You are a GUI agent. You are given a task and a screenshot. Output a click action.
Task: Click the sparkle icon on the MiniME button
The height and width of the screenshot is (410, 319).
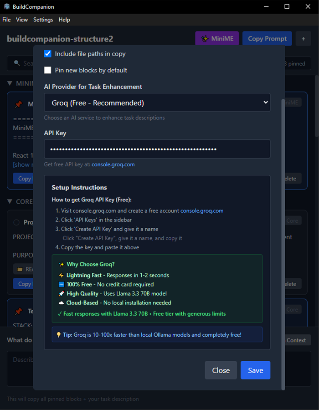(x=205, y=39)
